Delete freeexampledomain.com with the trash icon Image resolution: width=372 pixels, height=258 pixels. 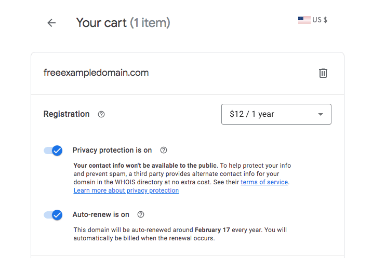323,73
